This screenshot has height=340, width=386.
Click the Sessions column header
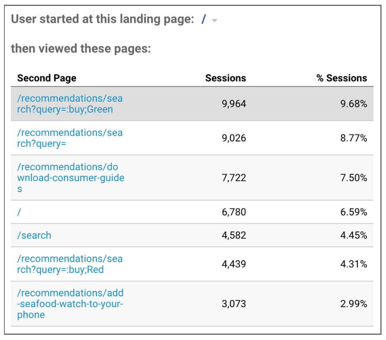click(225, 78)
